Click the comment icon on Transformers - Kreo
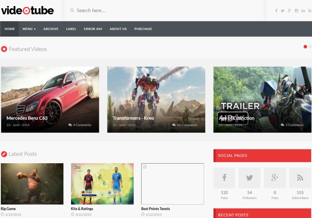The image size is (312, 218). pyautogui.click(x=174, y=125)
